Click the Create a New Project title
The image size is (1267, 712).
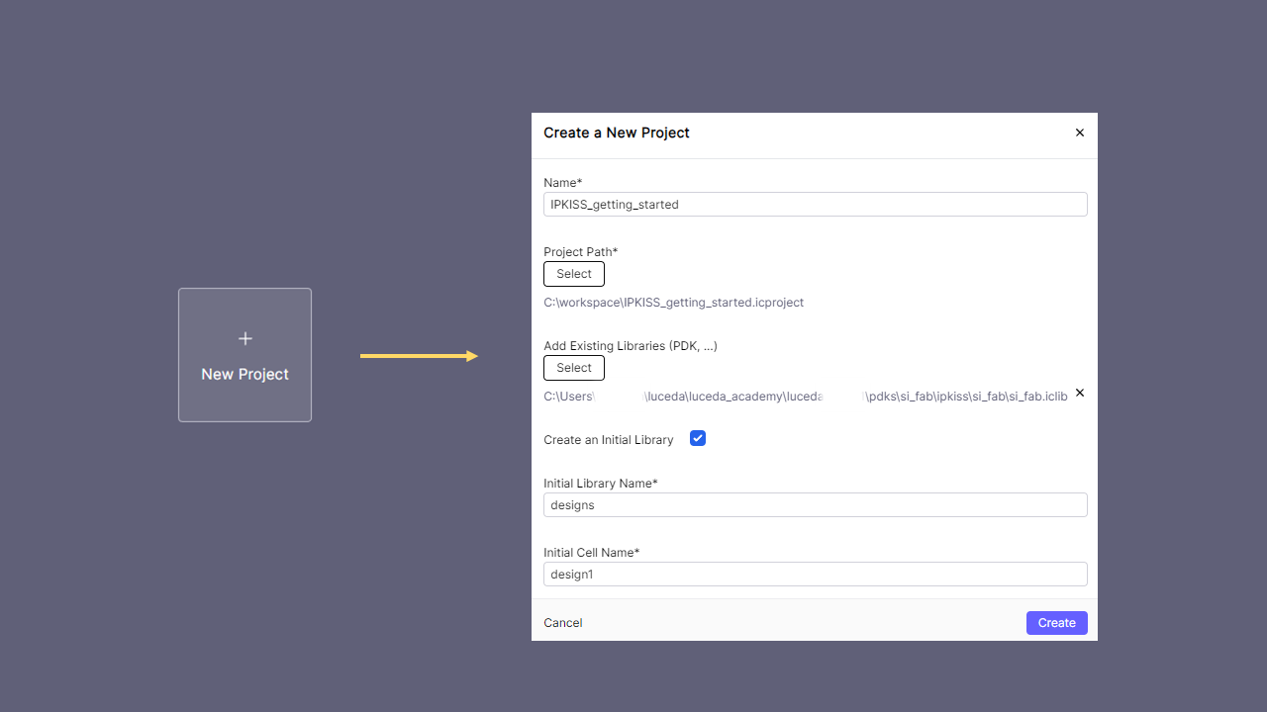coord(616,133)
